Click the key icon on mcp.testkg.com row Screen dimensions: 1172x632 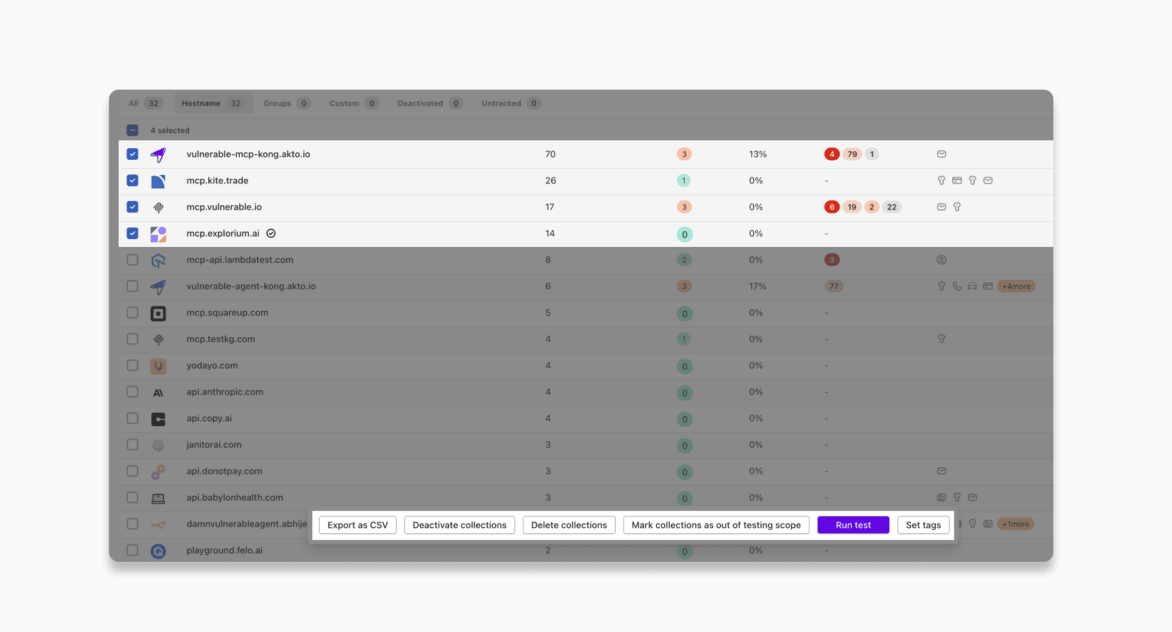point(941,339)
